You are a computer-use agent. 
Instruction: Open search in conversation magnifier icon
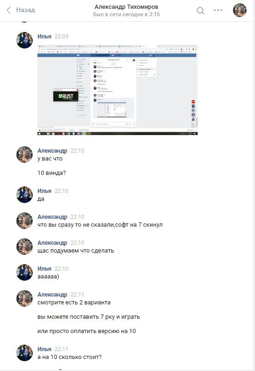click(x=200, y=11)
